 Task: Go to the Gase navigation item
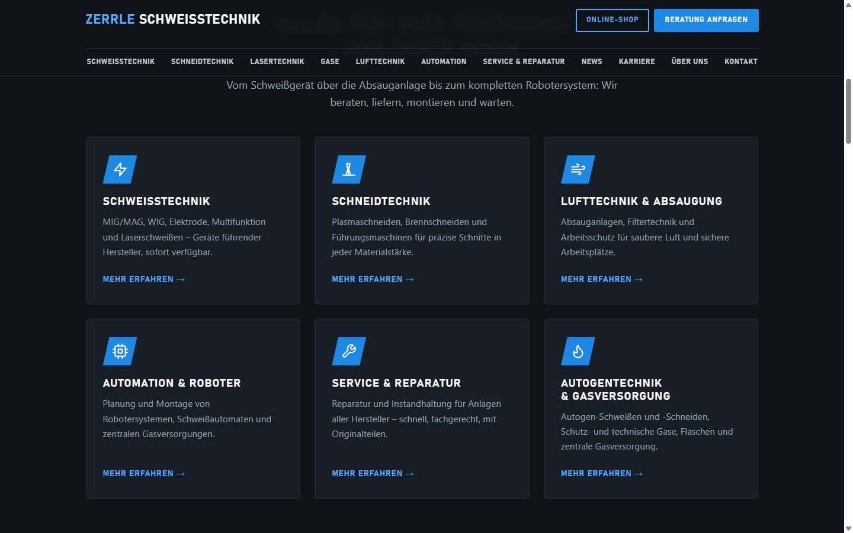(x=330, y=62)
